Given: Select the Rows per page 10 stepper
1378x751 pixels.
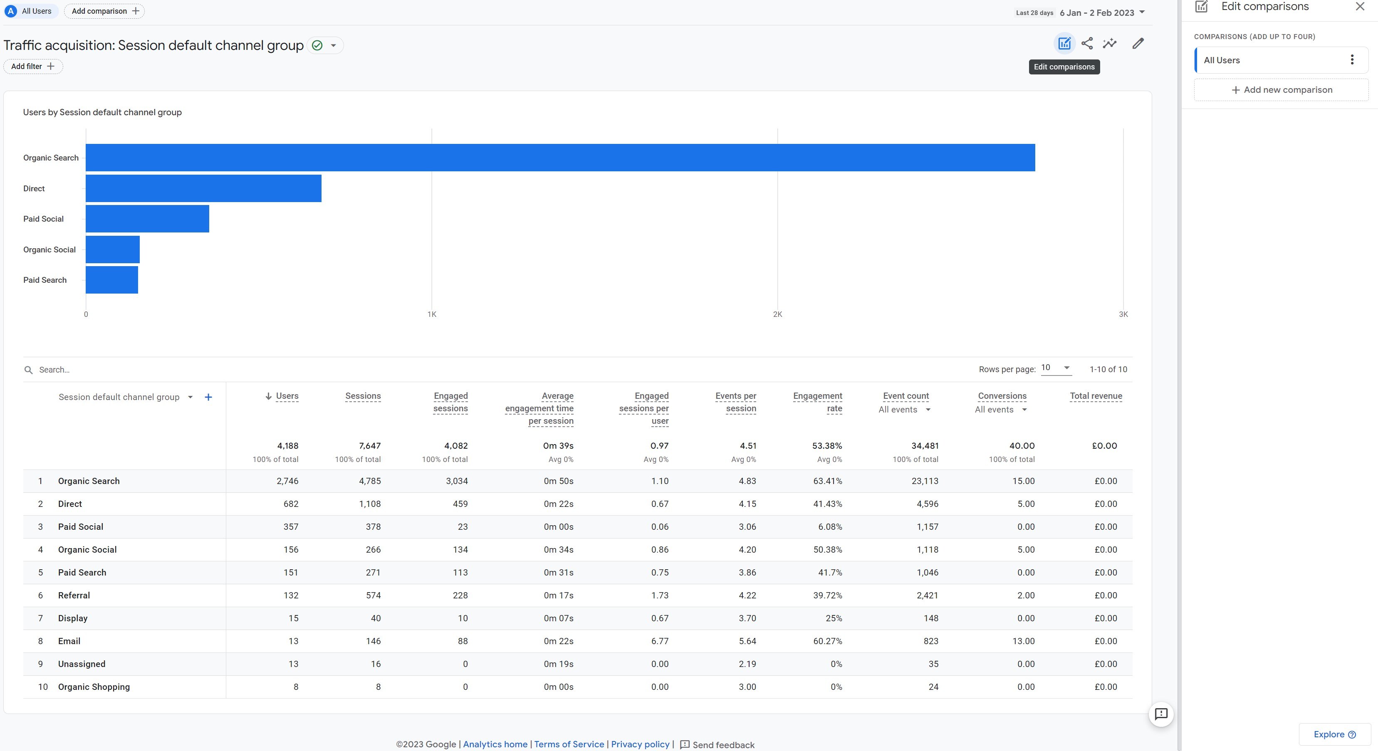Looking at the screenshot, I should click(1054, 369).
